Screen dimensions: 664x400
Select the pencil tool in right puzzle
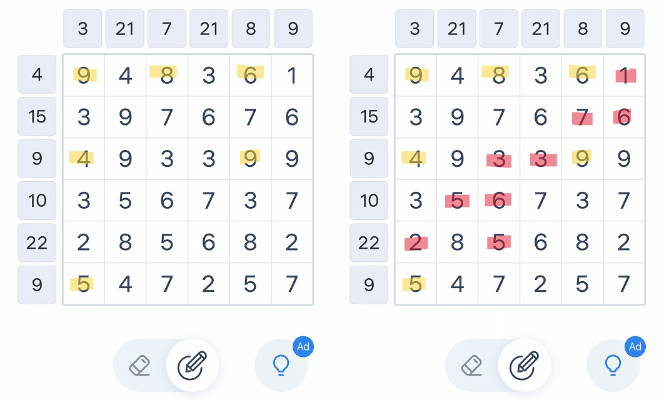coord(524,365)
